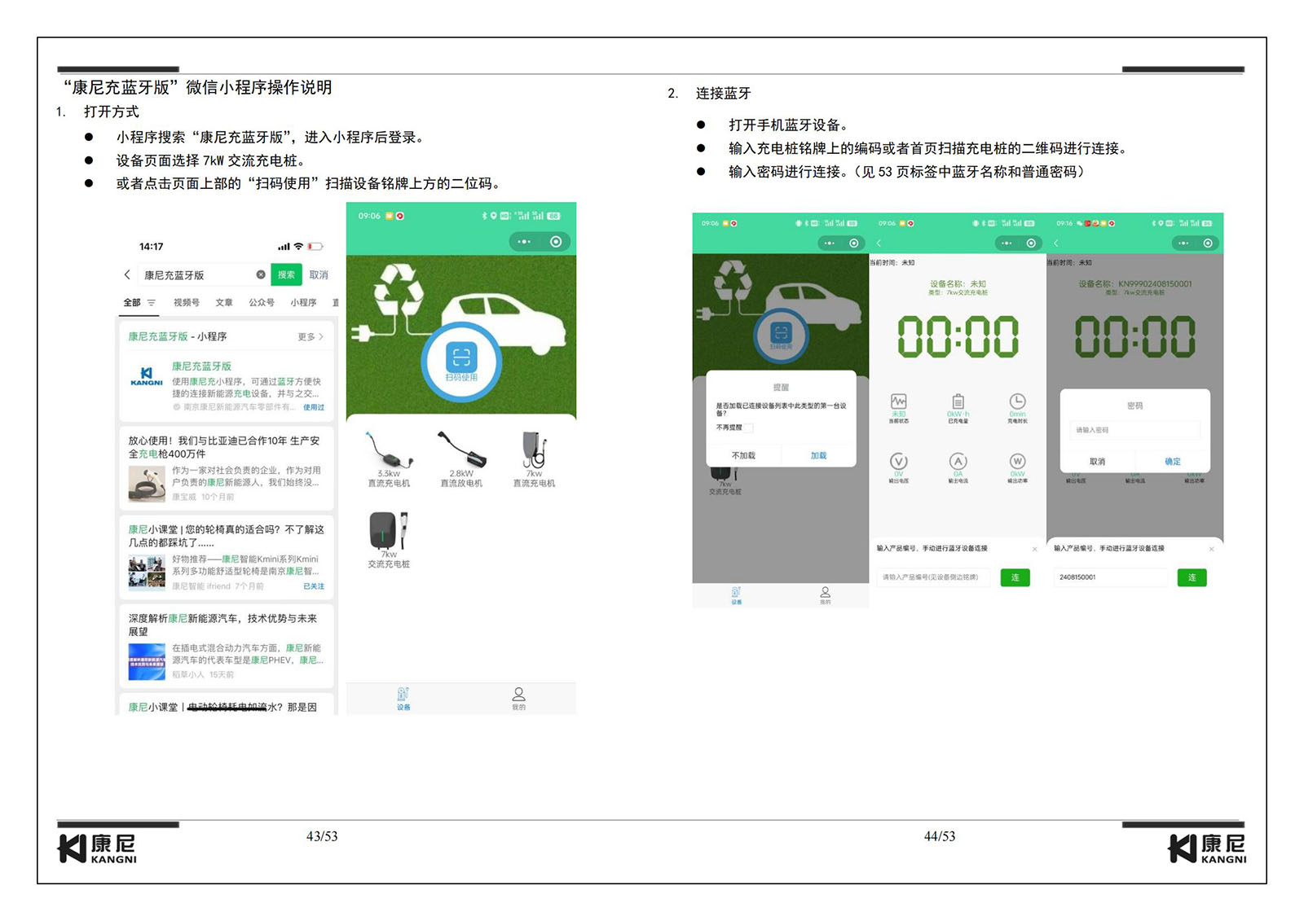
Task: Open 设备 tab under the reminder dialog screen
Action: [x=736, y=595]
